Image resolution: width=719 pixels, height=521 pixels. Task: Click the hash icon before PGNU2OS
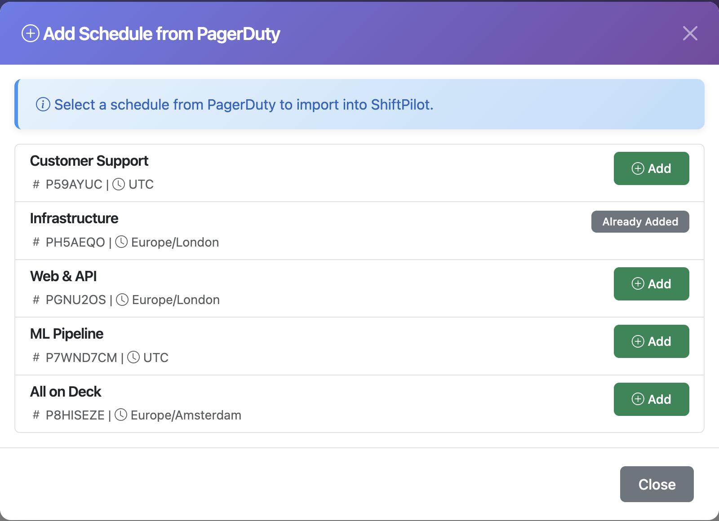click(x=36, y=300)
